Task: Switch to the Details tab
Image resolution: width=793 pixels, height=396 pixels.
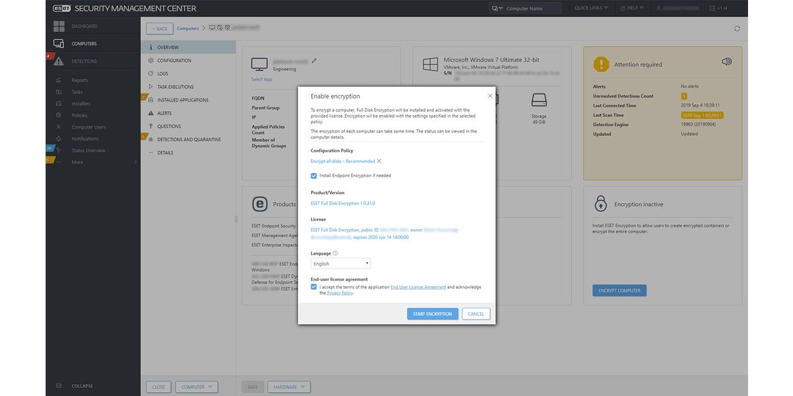Action: [x=188, y=153]
